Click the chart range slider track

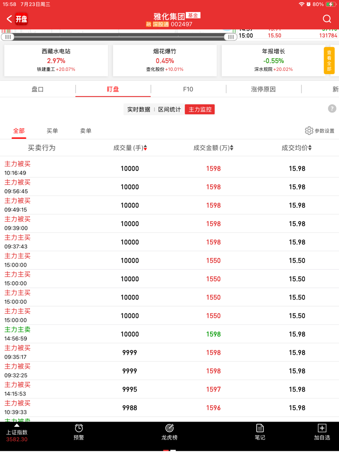click(x=119, y=37)
